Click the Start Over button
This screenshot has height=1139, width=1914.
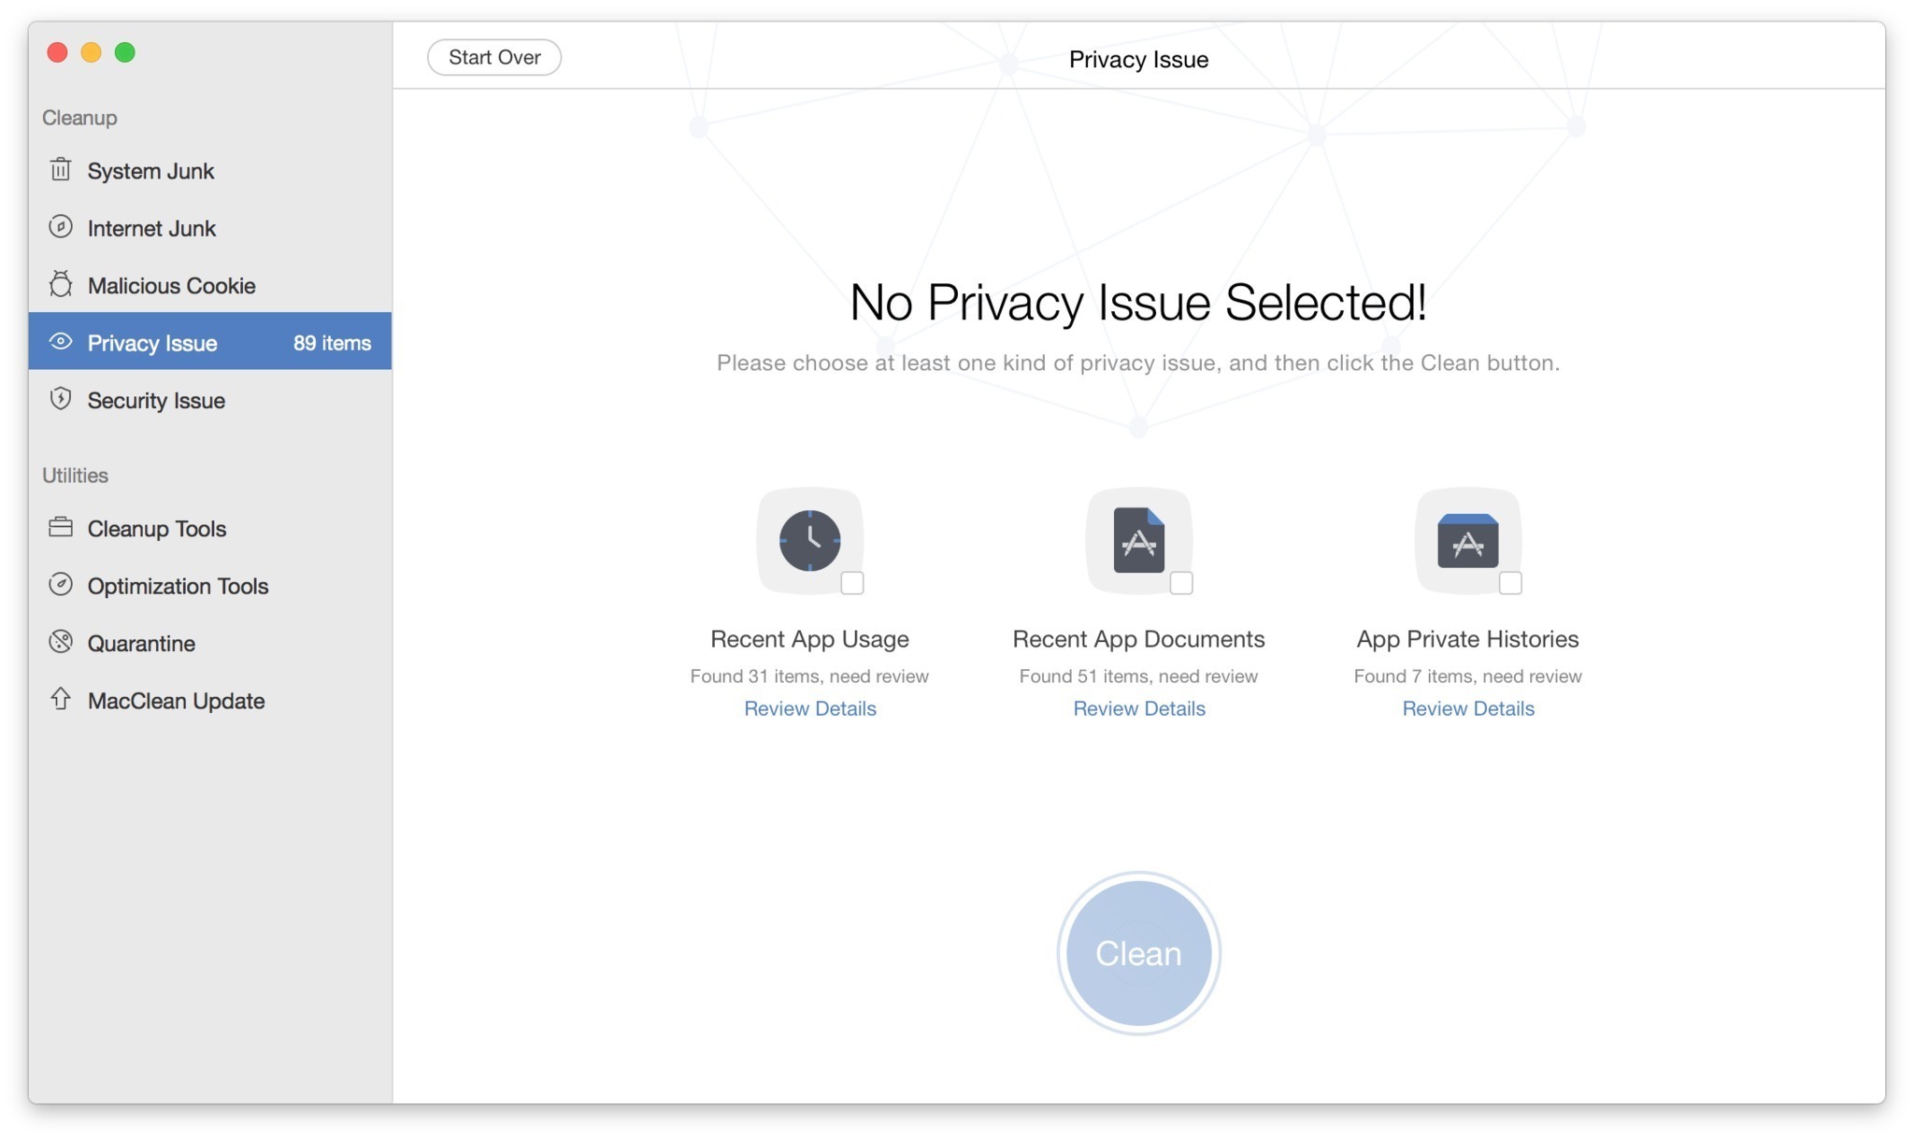coord(494,57)
